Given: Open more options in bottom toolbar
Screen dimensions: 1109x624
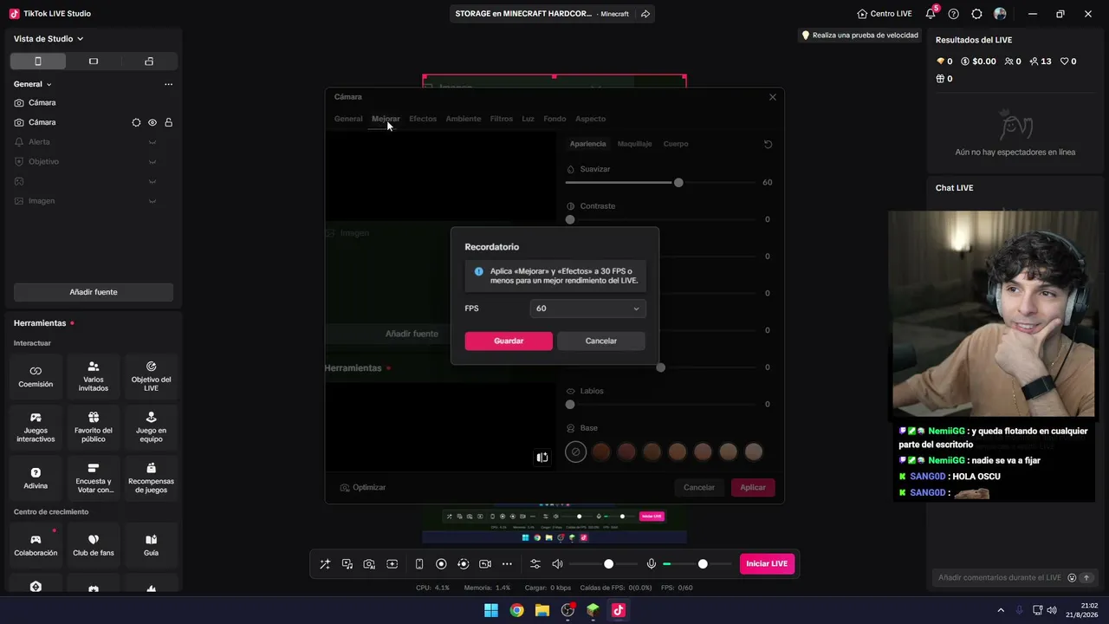Looking at the screenshot, I should tap(507, 564).
